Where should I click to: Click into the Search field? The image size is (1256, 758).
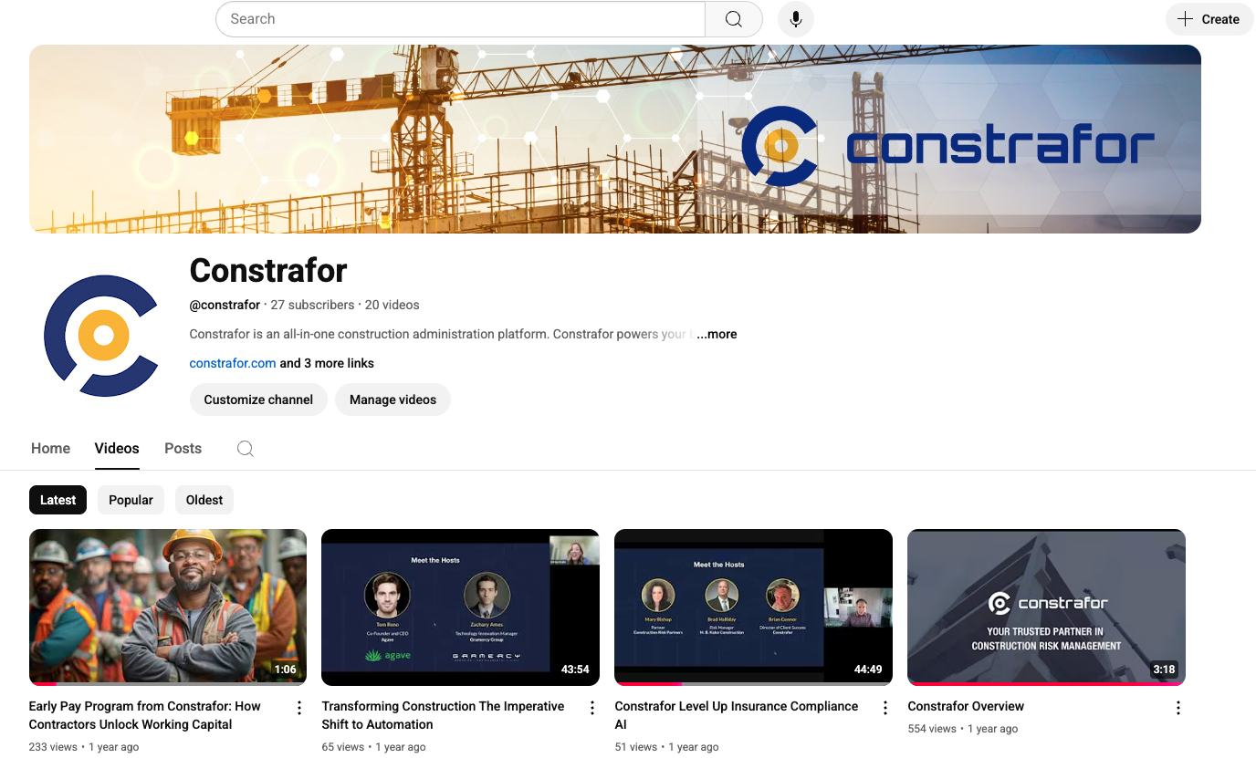tap(461, 19)
